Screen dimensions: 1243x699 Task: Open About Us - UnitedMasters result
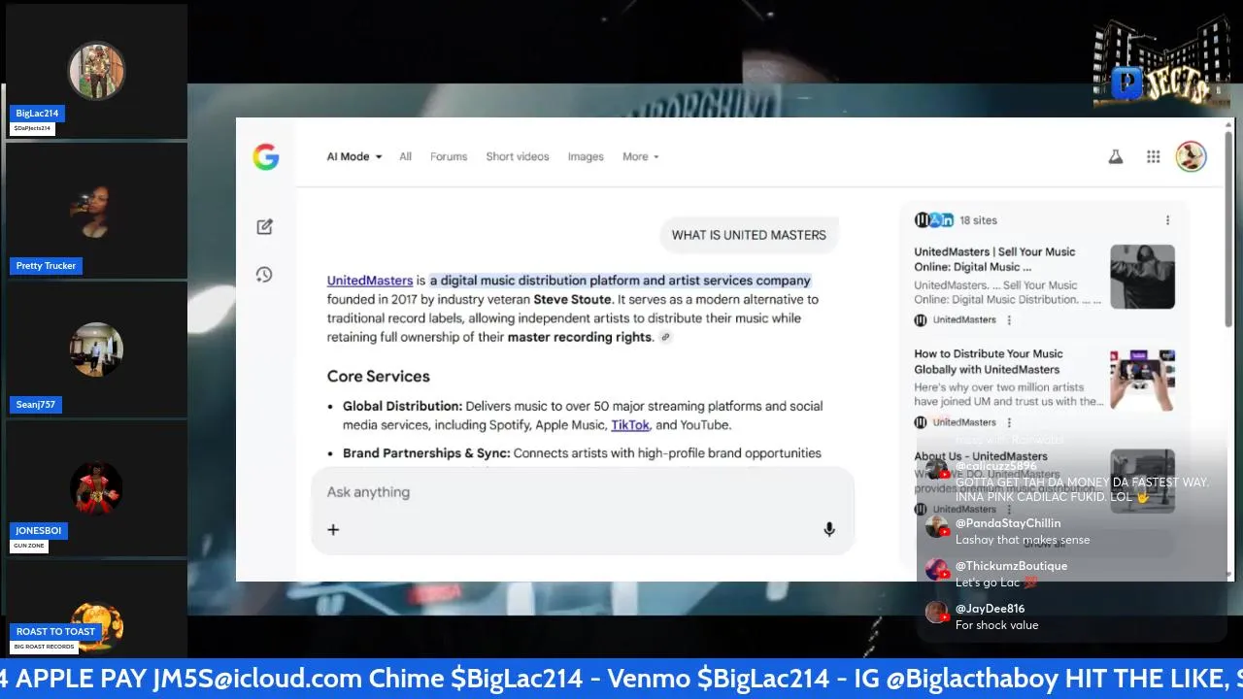click(981, 456)
